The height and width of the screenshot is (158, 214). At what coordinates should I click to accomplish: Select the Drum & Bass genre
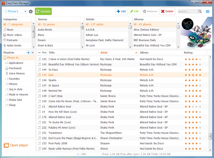pyautogui.click(x=45, y=45)
